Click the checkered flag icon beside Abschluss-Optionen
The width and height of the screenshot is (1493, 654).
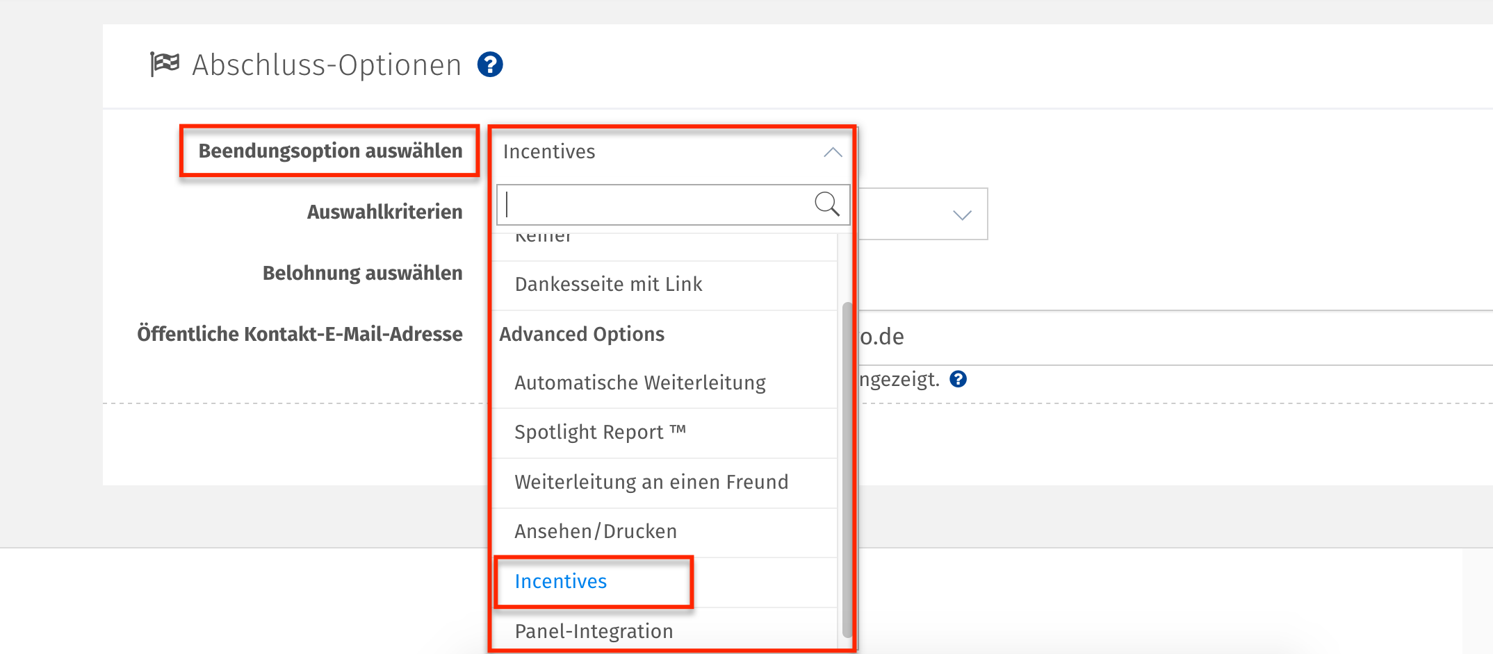165,65
